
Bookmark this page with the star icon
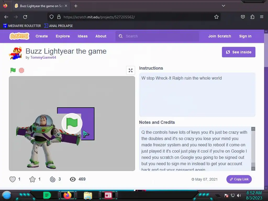pos(216,17)
